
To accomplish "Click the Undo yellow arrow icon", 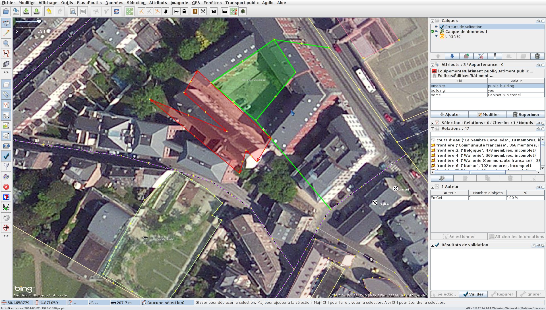I will [x=49, y=11].
